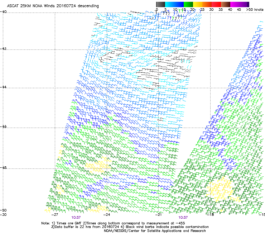Image resolution: width=265 pixels, height=233 pixels.
Task: Click the "25" legend scale number
Action: tap(202, 10)
